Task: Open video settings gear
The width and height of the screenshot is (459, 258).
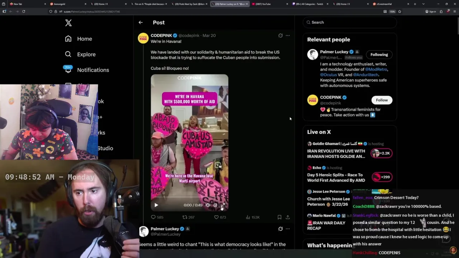Action: coord(215,205)
